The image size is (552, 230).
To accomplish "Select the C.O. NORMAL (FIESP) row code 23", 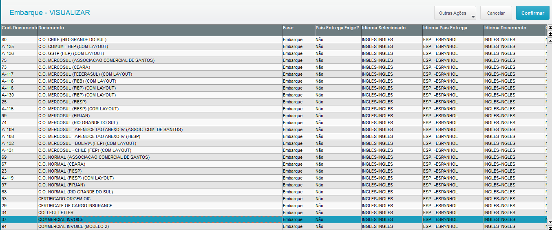I will (273, 171).
